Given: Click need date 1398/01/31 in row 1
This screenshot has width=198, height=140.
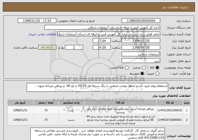Looking at the screenshot, I should click(x=20, y=110).
